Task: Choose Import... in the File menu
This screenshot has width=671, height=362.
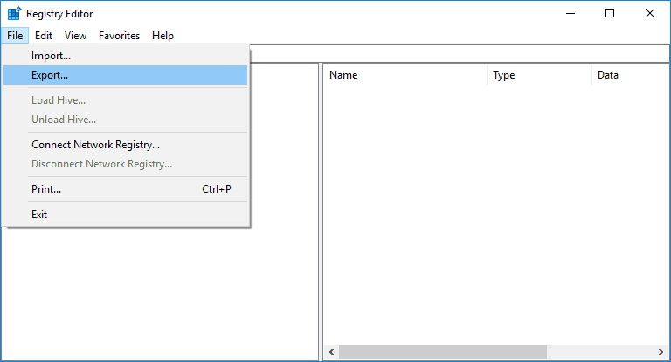Action: [51, 56]
